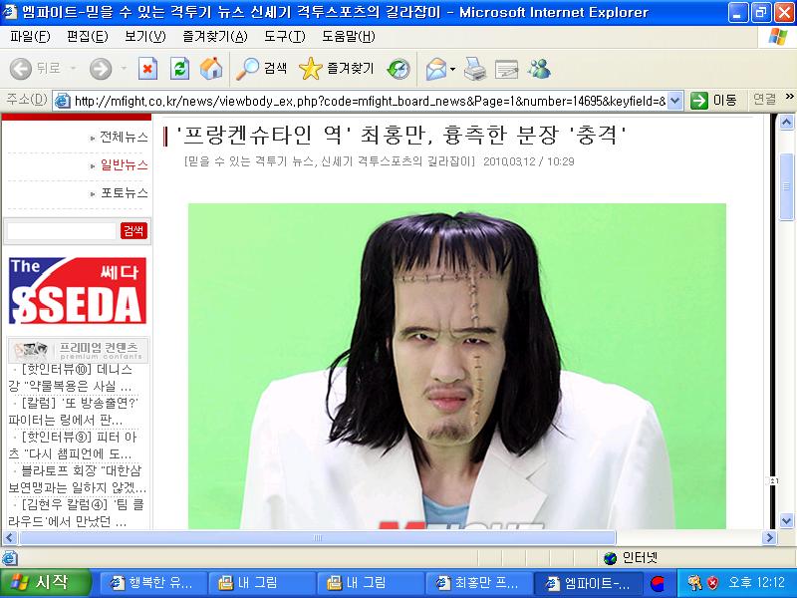Refresh the page with the green arrows icon

pos(179,69)
